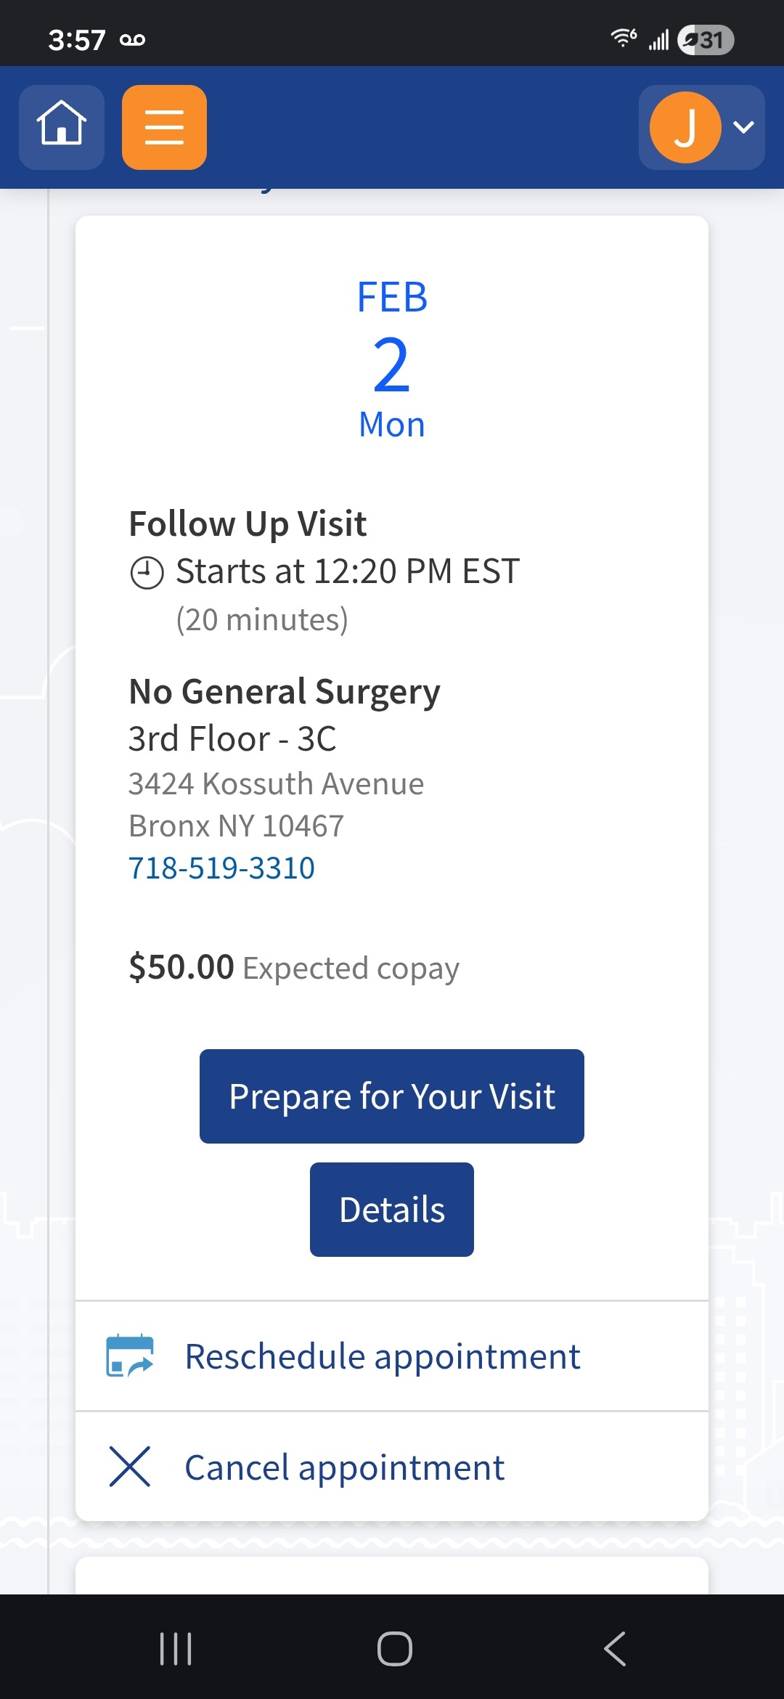
Task: Tap the $50.00 Expected copay text
Action: (294, 968)
